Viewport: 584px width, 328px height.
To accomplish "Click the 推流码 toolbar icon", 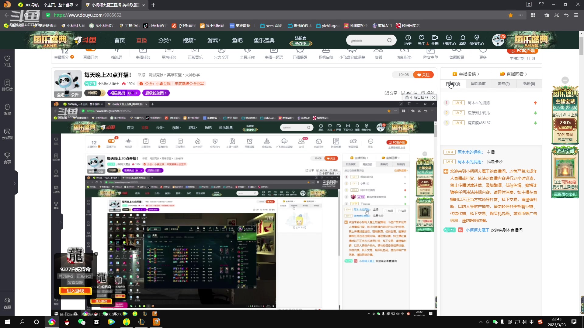I will point(116,54).
